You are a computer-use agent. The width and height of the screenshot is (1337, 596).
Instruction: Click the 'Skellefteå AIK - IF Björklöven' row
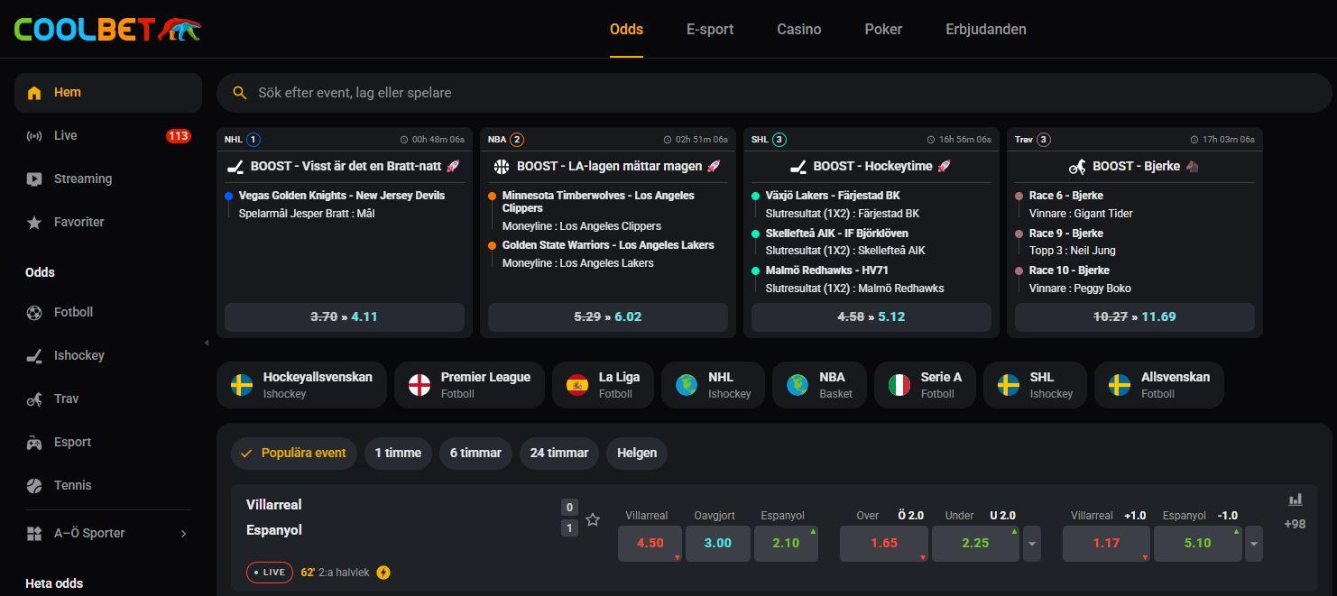tap(837, 234)
